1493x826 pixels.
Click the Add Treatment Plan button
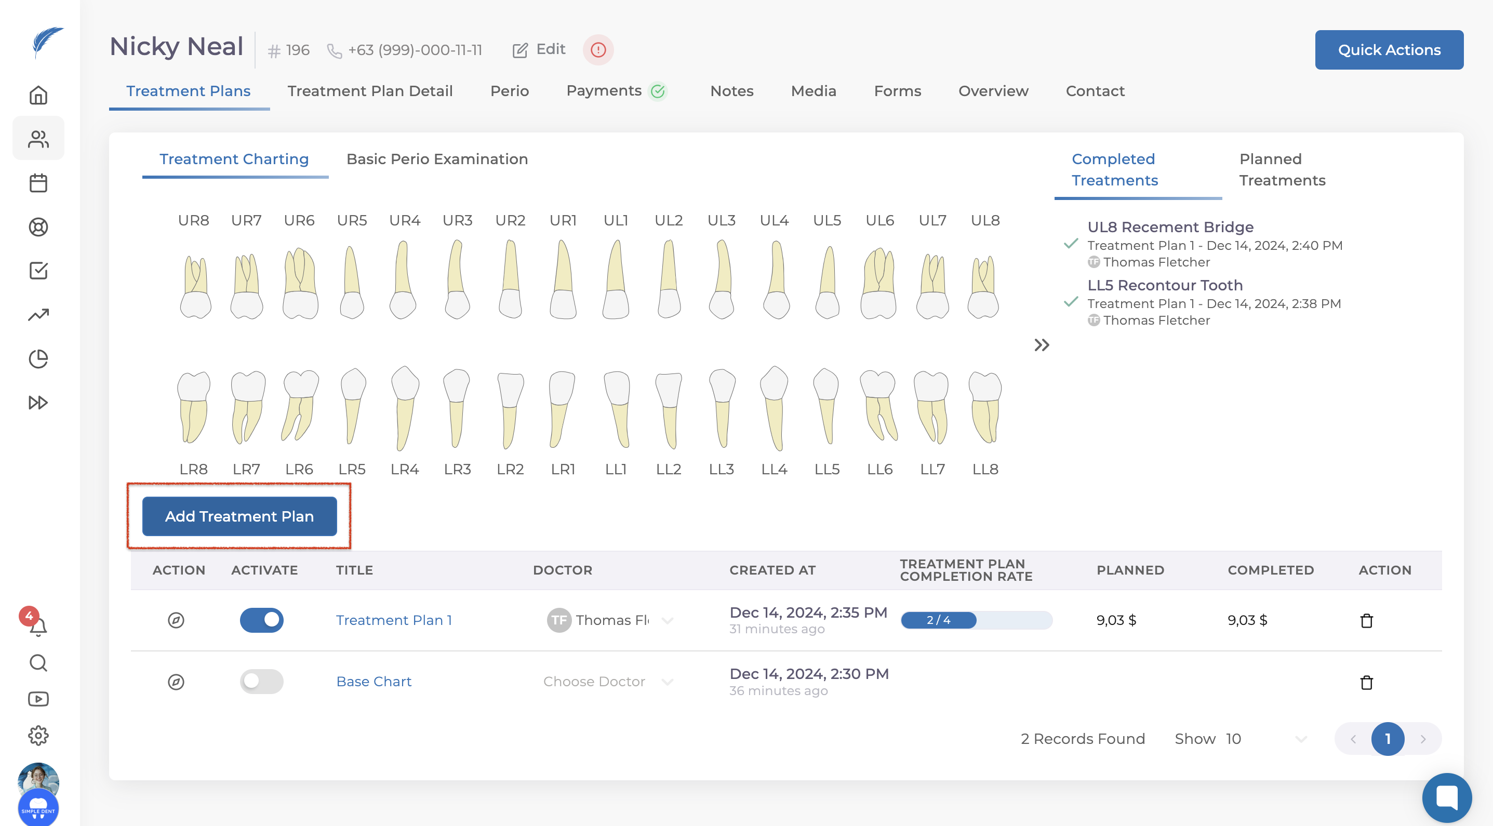(239, 516)
